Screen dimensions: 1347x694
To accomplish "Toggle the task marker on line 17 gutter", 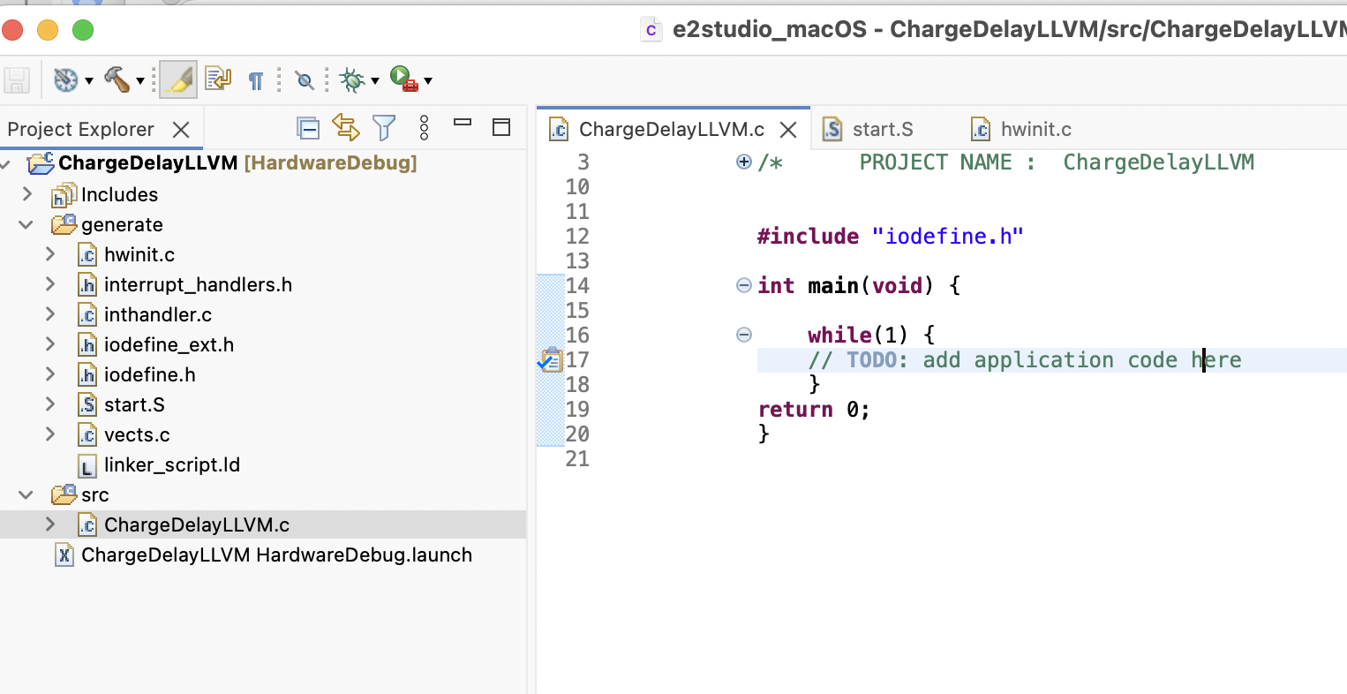I will (549, 359).
